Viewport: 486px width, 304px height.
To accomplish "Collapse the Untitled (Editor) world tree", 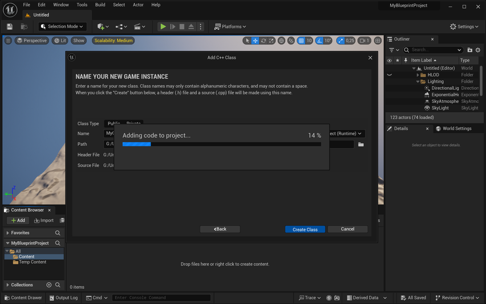I will [414, 69].
